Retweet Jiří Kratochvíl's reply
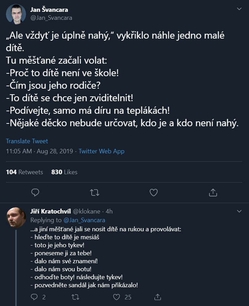 click(x=75, y=297)
